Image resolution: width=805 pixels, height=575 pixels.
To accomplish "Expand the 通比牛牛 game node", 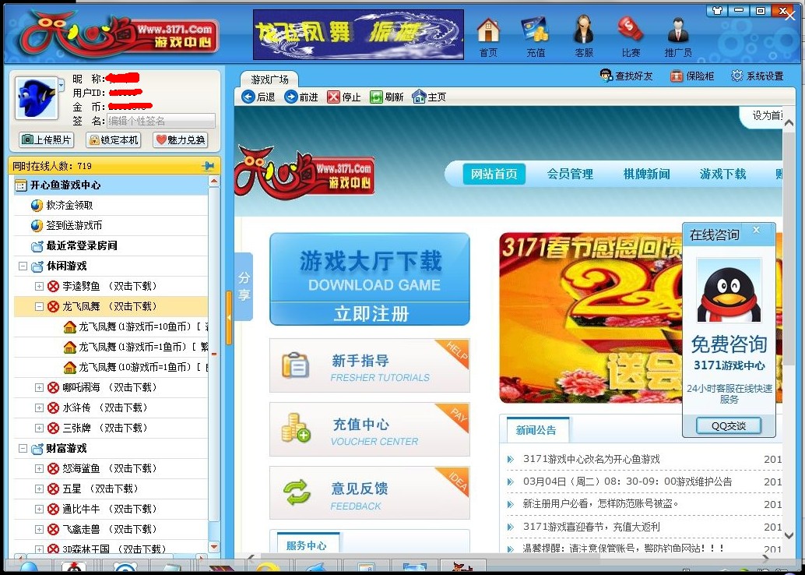I will click(x=39, y=510).
